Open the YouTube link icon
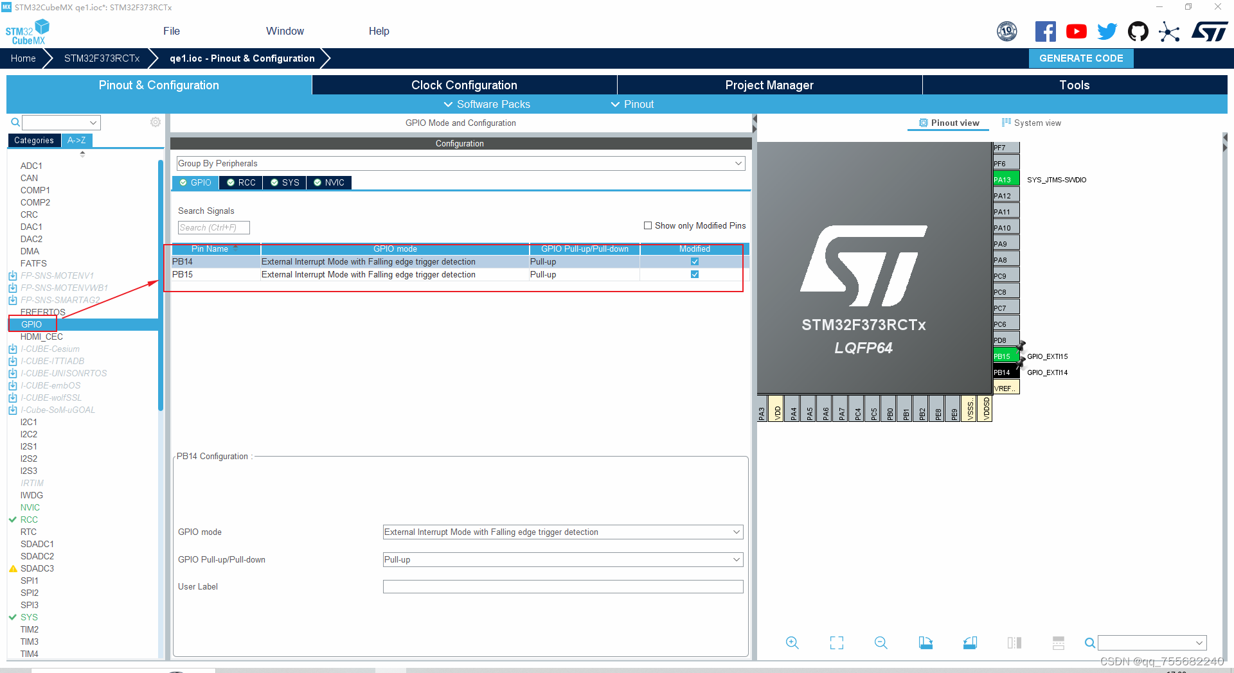Screen dimensions: 1234x673 [1076, 31]
